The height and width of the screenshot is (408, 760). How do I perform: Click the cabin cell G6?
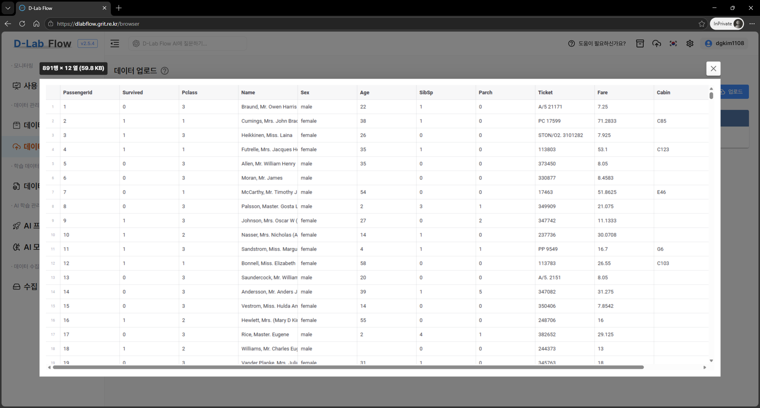681,249
